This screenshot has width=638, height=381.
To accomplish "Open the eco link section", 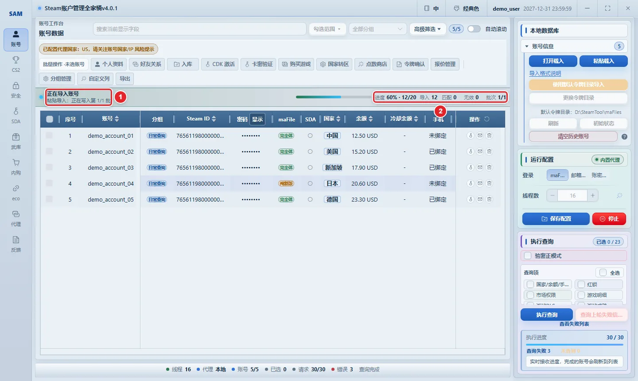I will [16, 192].
